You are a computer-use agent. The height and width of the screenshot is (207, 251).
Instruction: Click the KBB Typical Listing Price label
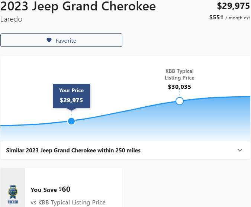[180, 74]
